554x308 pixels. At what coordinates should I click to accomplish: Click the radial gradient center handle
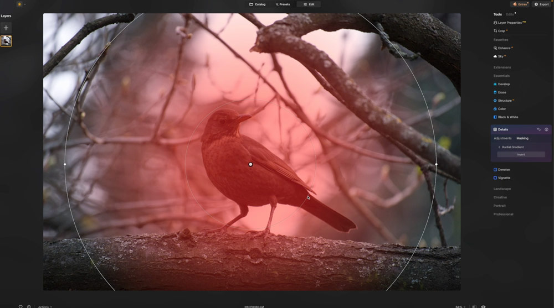(250, 164)
